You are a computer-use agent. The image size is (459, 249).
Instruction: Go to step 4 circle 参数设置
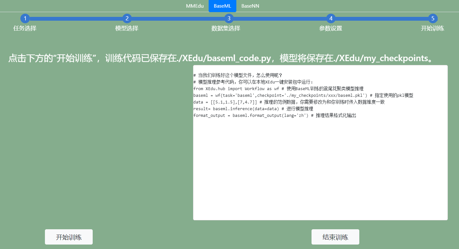click(331, 18)
